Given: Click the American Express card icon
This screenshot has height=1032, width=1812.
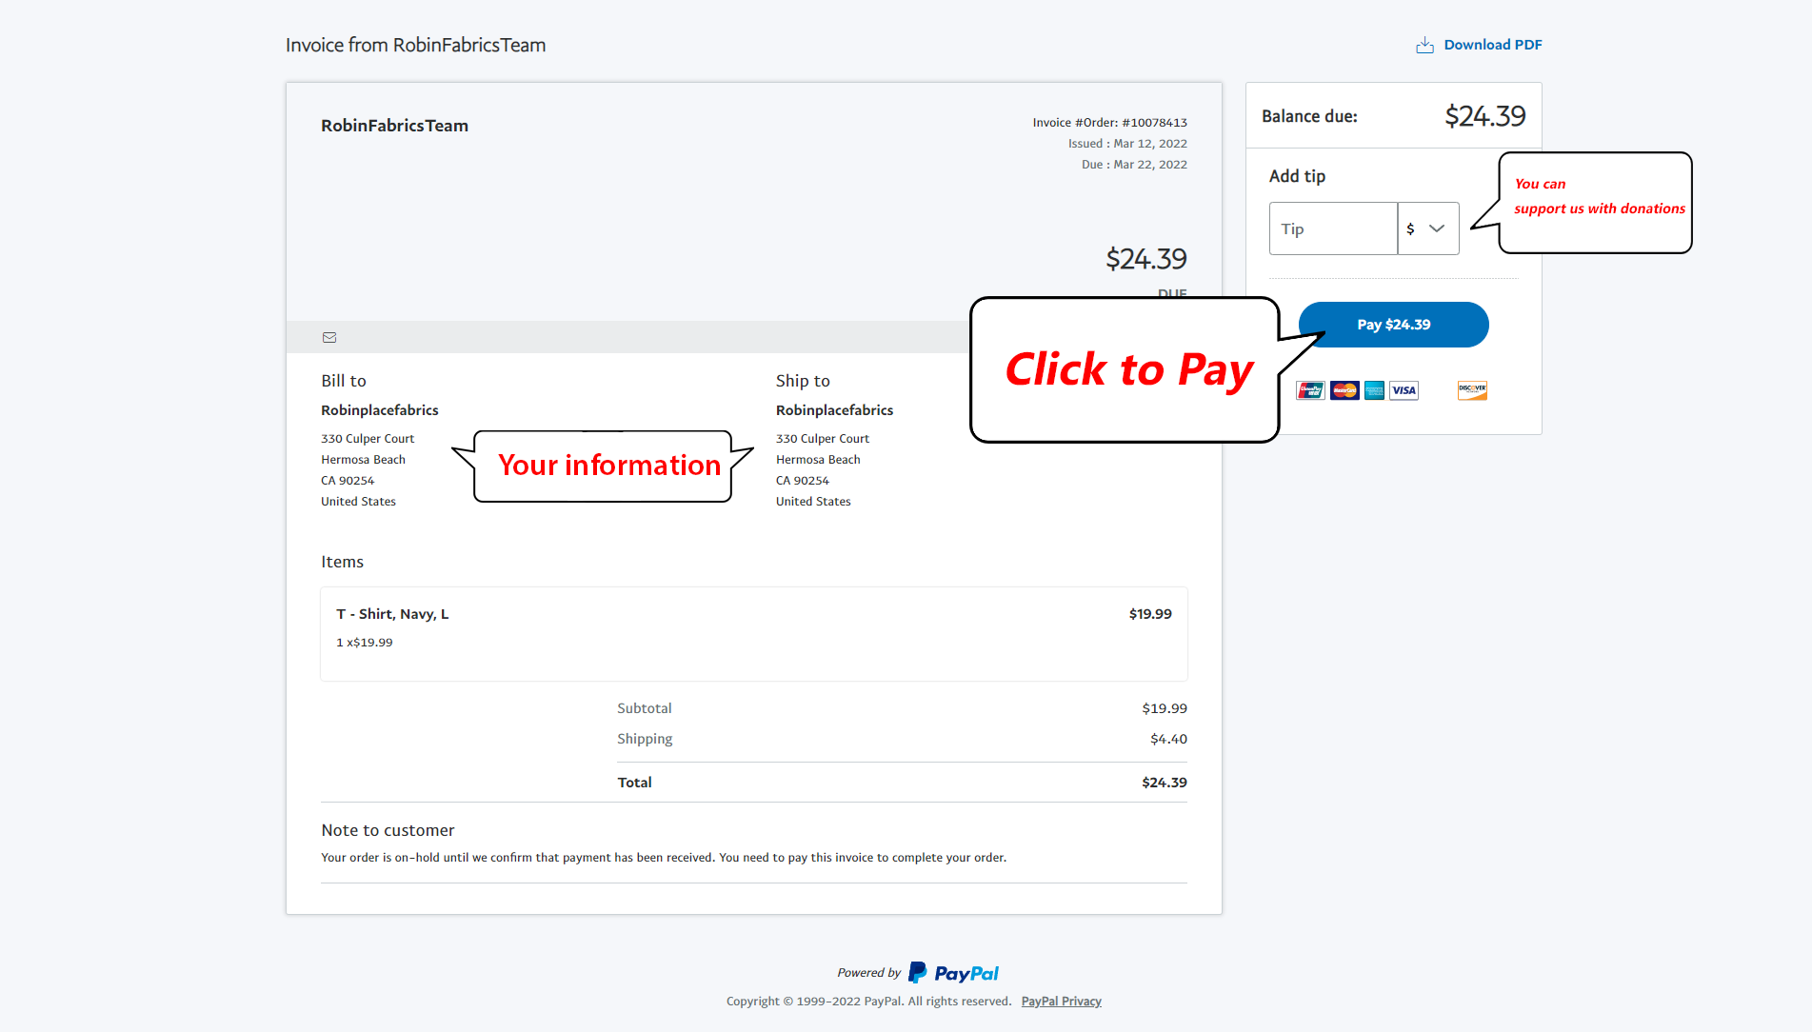Looking at the screenshot, I should point(1374,390).
